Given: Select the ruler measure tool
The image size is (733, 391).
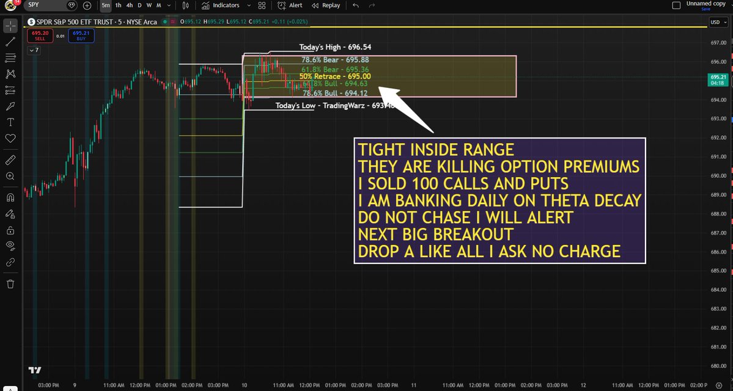Looking at the screenshot, I should click(x=10, y=160).
